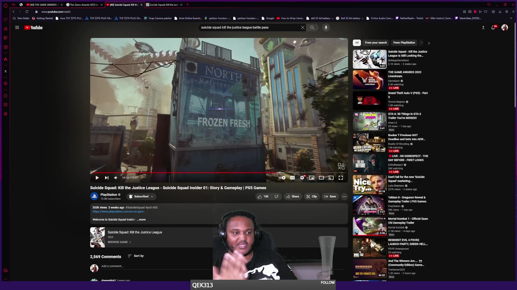517x290 pixels.
Task: Click the Add a comment field
Action: click(x=112, y=266)
